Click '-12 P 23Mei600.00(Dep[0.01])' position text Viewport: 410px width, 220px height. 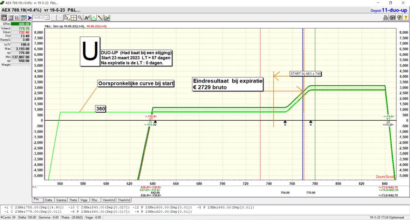(162, 207)
